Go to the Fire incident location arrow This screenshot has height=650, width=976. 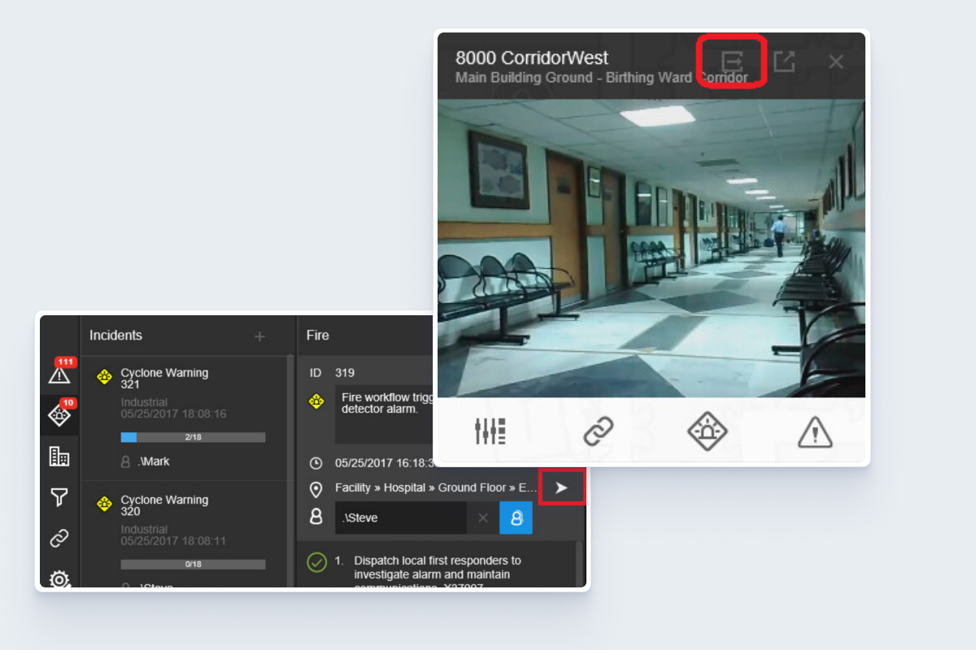point(561,487)
